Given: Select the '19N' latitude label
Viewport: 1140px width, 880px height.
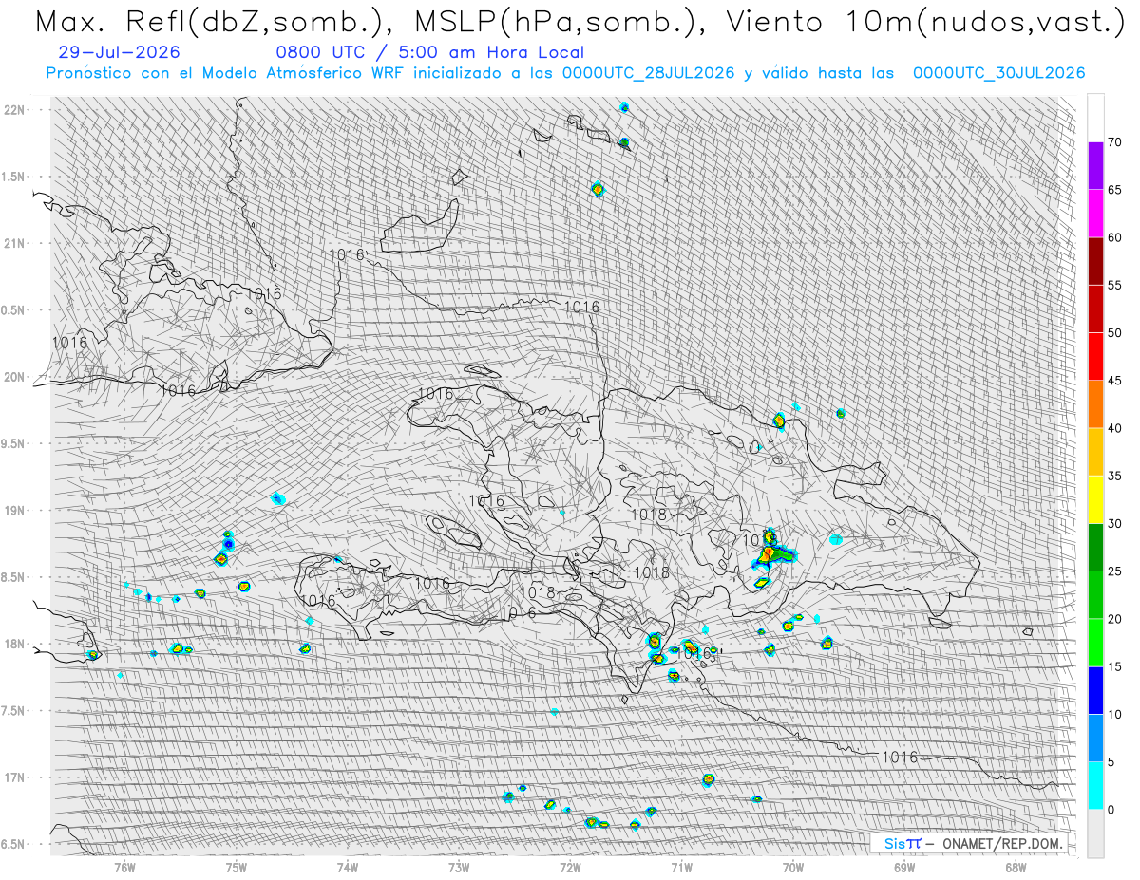Looking at the screenshot, I should pyautogui.click(x=16, y=510).
